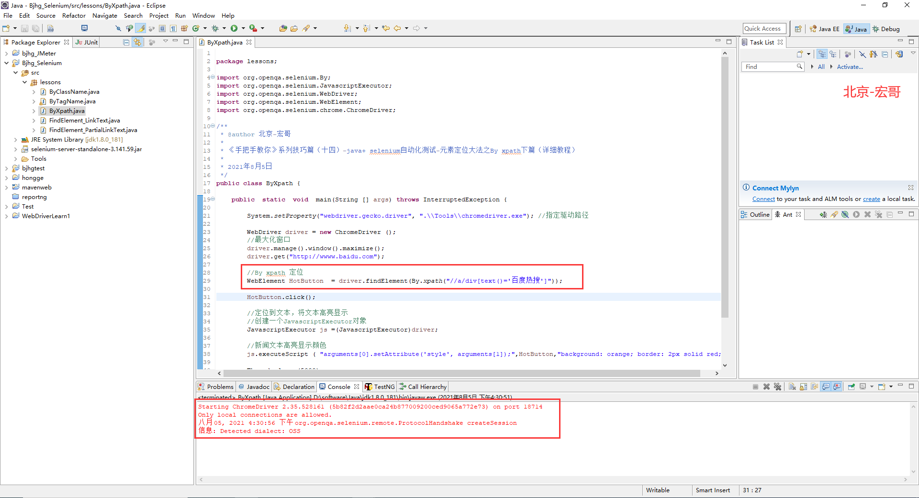Click the Open Console icon
This screenshot has width=919, height=498.
(x=882, y=387)
